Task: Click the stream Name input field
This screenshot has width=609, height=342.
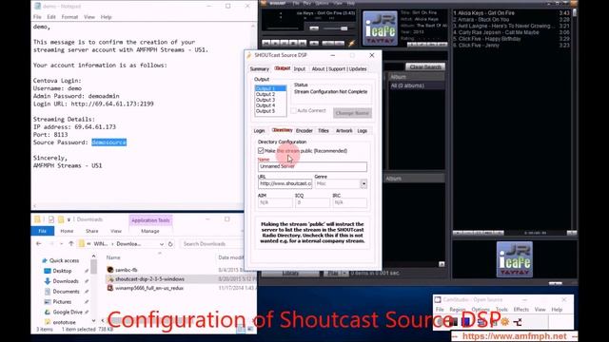Action: 312,166
